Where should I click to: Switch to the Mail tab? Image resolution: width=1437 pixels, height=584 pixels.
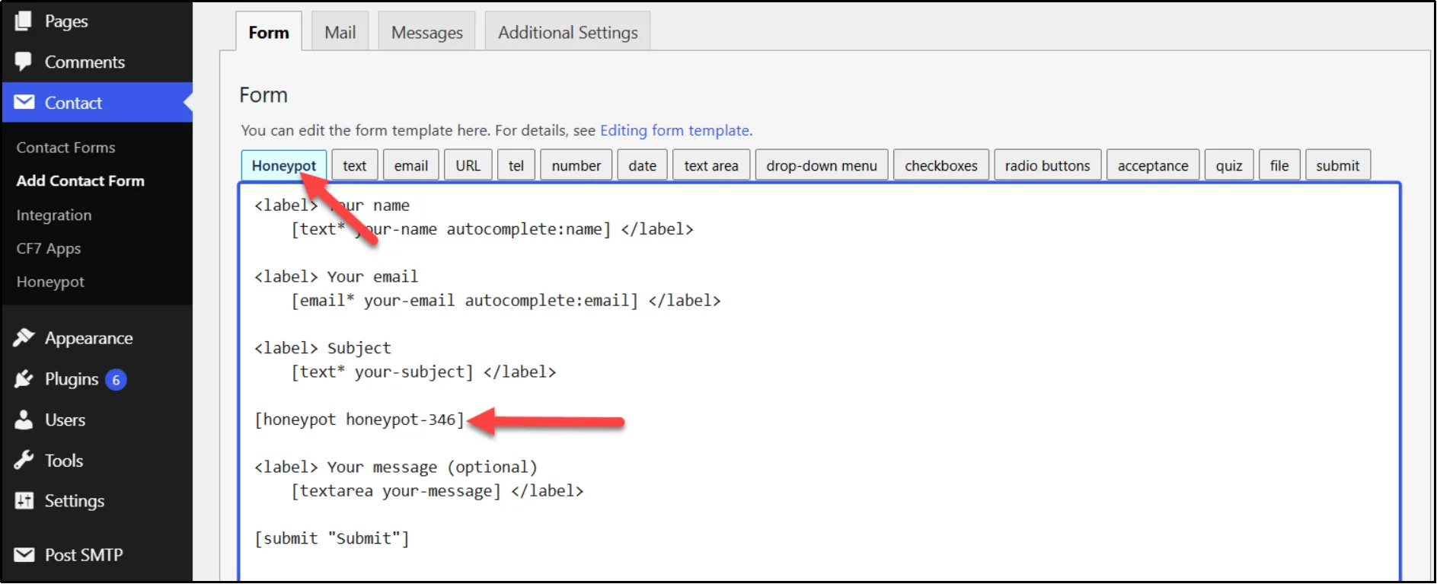pyautogui.click(x=340, y=32)
